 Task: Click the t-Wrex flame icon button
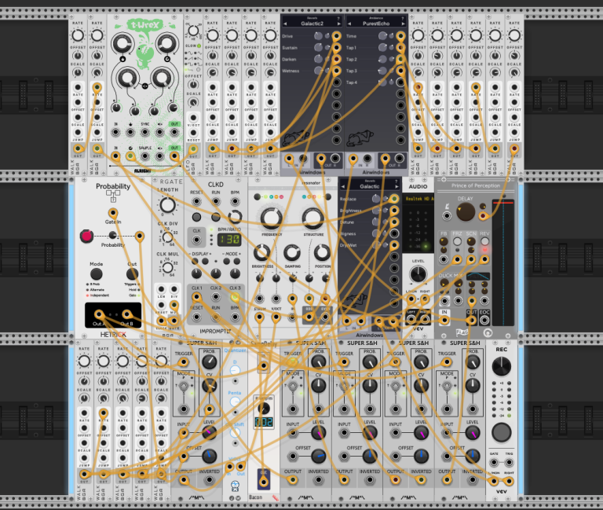pos(122,59)
